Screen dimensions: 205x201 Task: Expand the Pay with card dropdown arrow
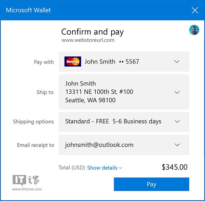pyautogui.click(x=177, y=62)
